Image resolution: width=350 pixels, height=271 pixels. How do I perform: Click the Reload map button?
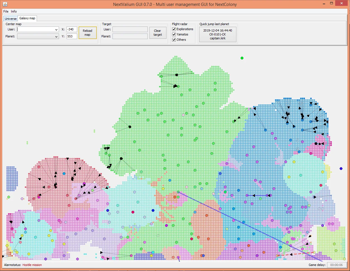88,33
